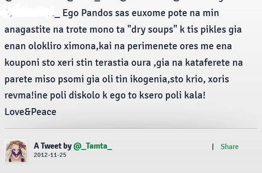Click the Love&Peace closing line
The image size is (262, 173).
click(x=30, y=112)
